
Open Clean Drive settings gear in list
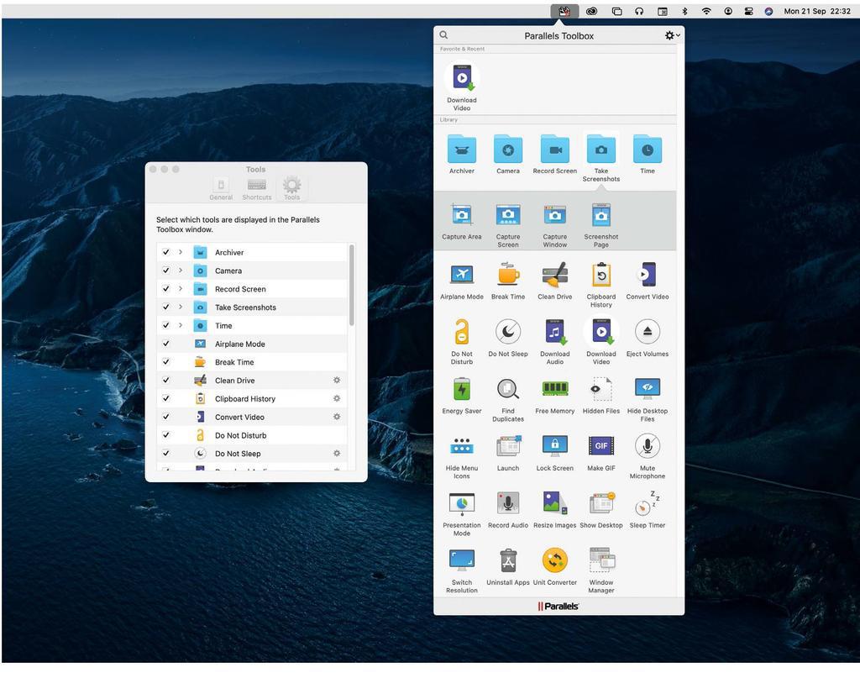pyautogui.click(x=337, y=380)
